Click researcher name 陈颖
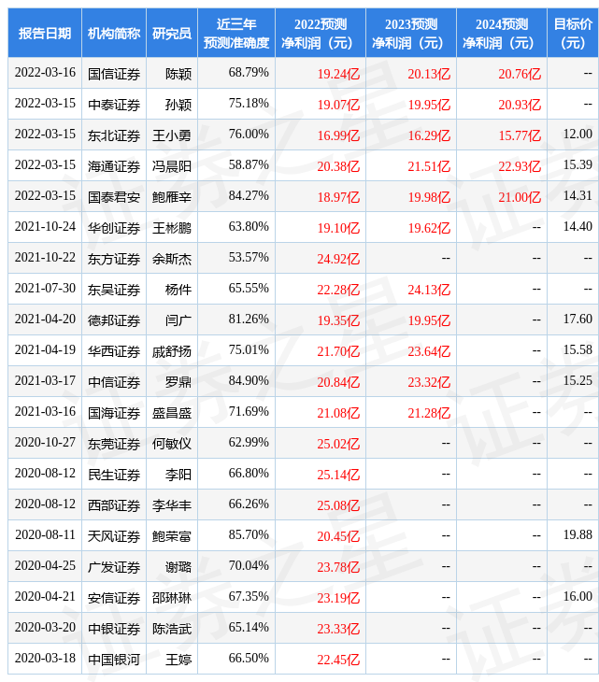Screen dimensions: 599x682 point(178,74)
